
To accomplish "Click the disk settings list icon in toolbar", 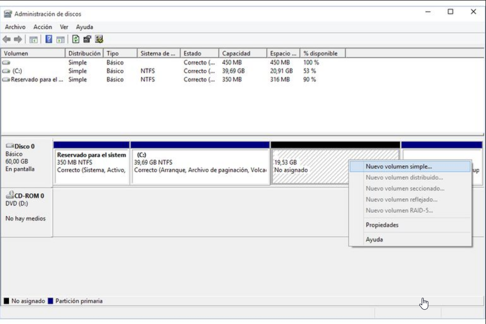I will point(99,39).
